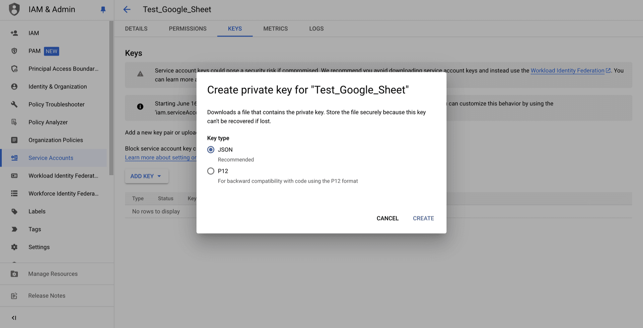This screenshot has width=643, height=328.
Task: Collapse the left navigation sidebar
Action: pyautogui.click(x=14, y=318)
